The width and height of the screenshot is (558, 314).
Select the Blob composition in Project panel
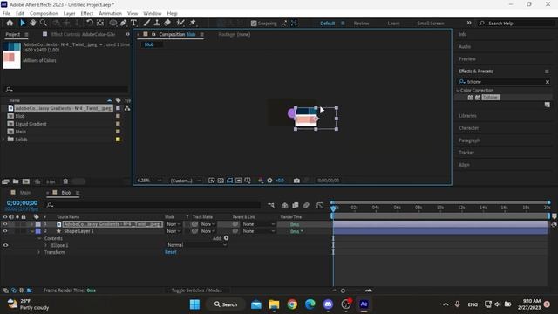[x=20, y=116]
